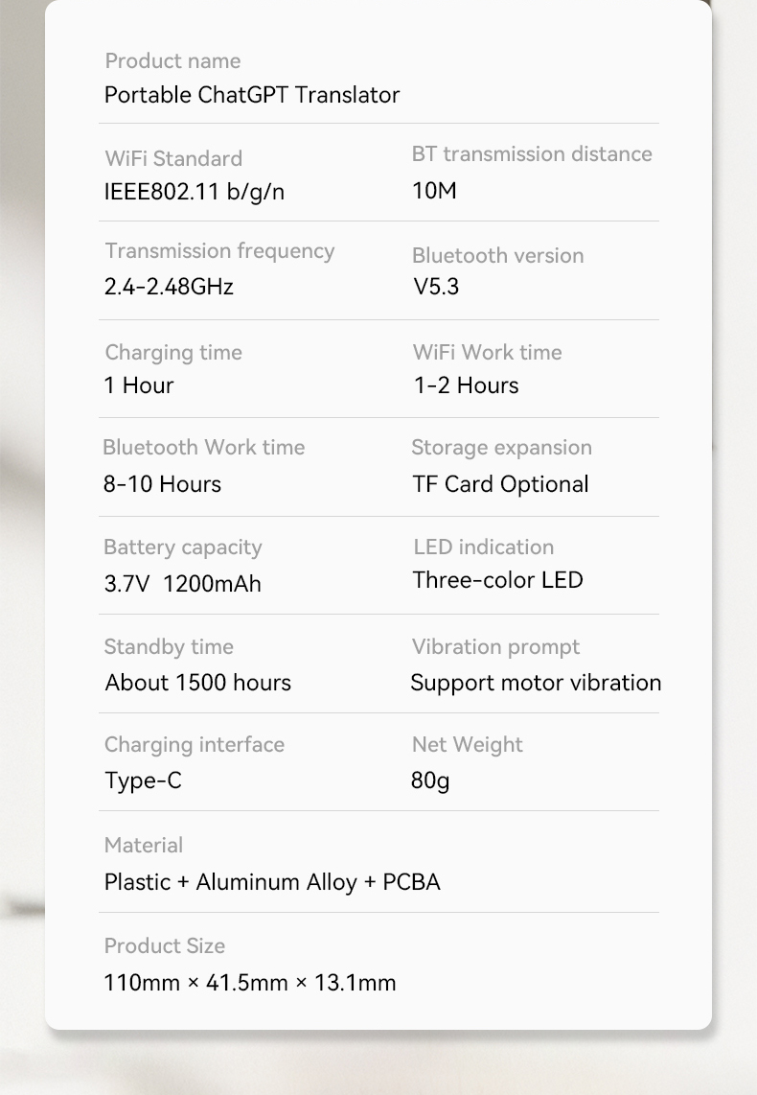Image resolution: width=757 pixels, height=1095 pixels.
Task: Click the '3.7V 1200mAh' battery capacity value
Action: 182,584
